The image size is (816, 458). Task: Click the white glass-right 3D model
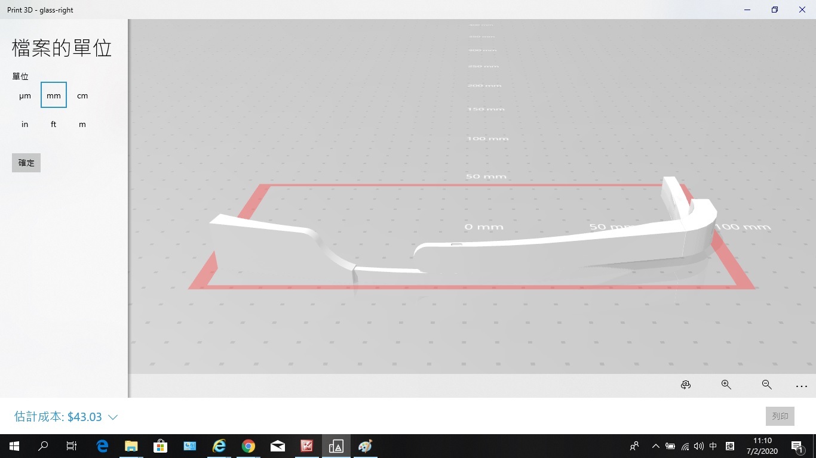(x=562, y=247)
